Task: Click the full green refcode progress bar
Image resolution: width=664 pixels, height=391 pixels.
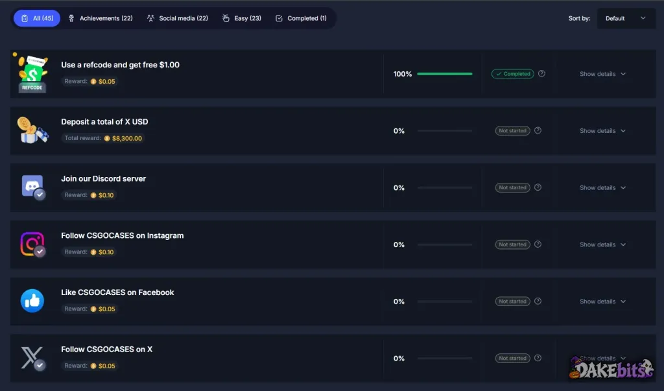Action: coord(445,74)
